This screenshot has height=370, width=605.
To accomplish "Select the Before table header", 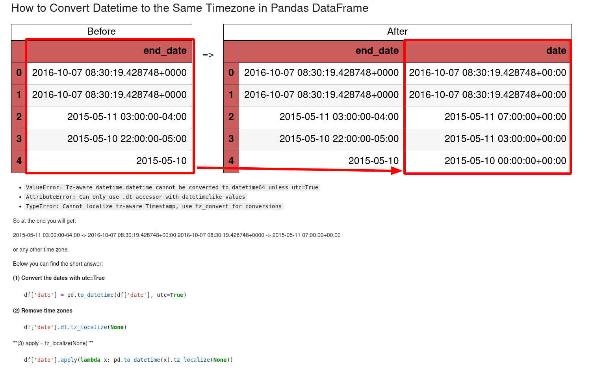I will [x=101, y=31].
